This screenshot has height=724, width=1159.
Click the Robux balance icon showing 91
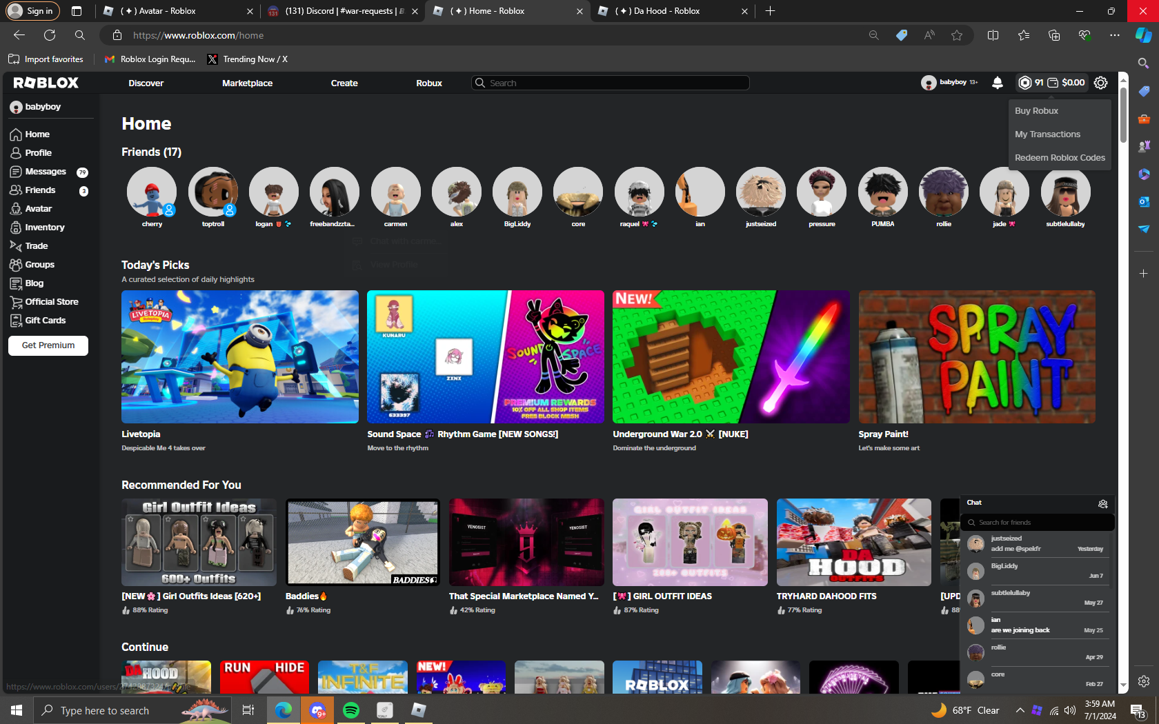pyautogui.click(x=1025, y=83)
